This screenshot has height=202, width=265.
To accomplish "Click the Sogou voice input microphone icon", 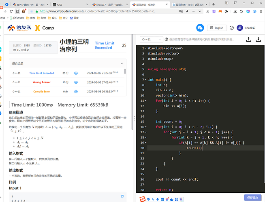I will [158, 200].
